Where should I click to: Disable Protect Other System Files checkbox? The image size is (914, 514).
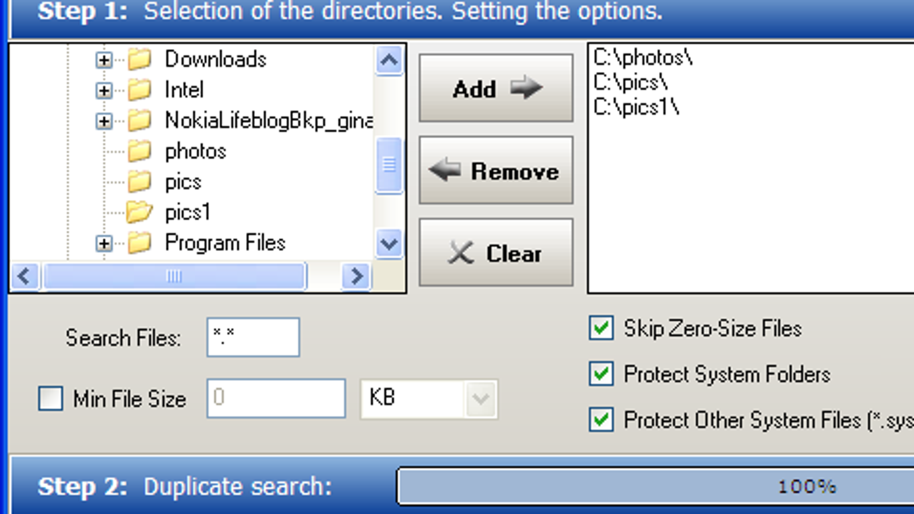coord(602,420)
